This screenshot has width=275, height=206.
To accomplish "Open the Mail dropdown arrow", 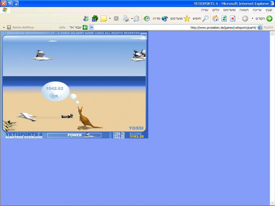I will (132, 18).
